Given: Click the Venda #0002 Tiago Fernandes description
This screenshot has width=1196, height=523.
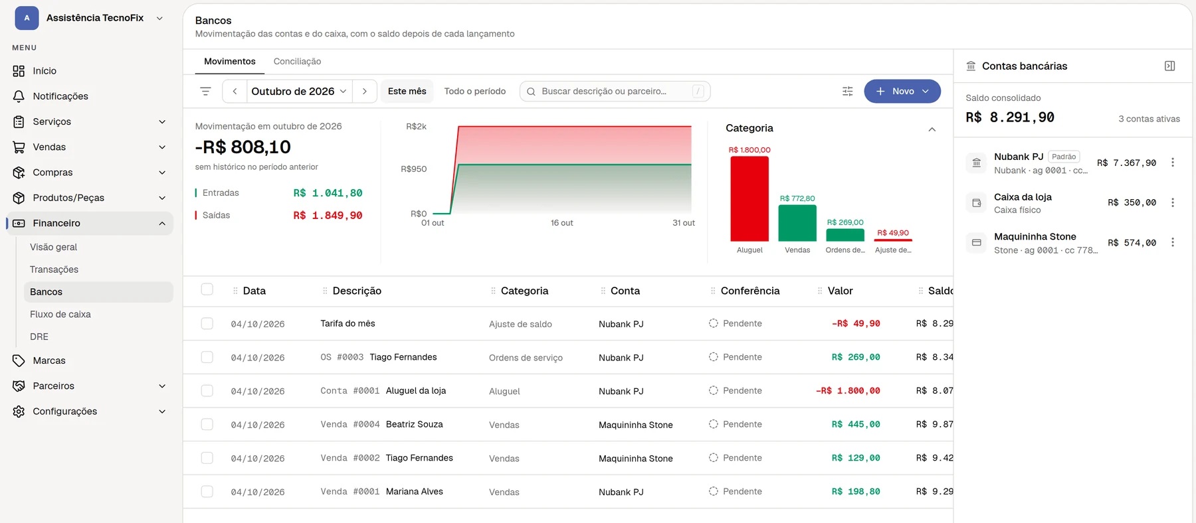Looking at the screenshot, I should tap(387, 458).
